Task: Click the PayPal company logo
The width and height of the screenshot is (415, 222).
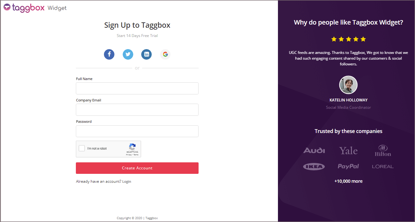Action: pyautogui.click(x=348, y=166)
